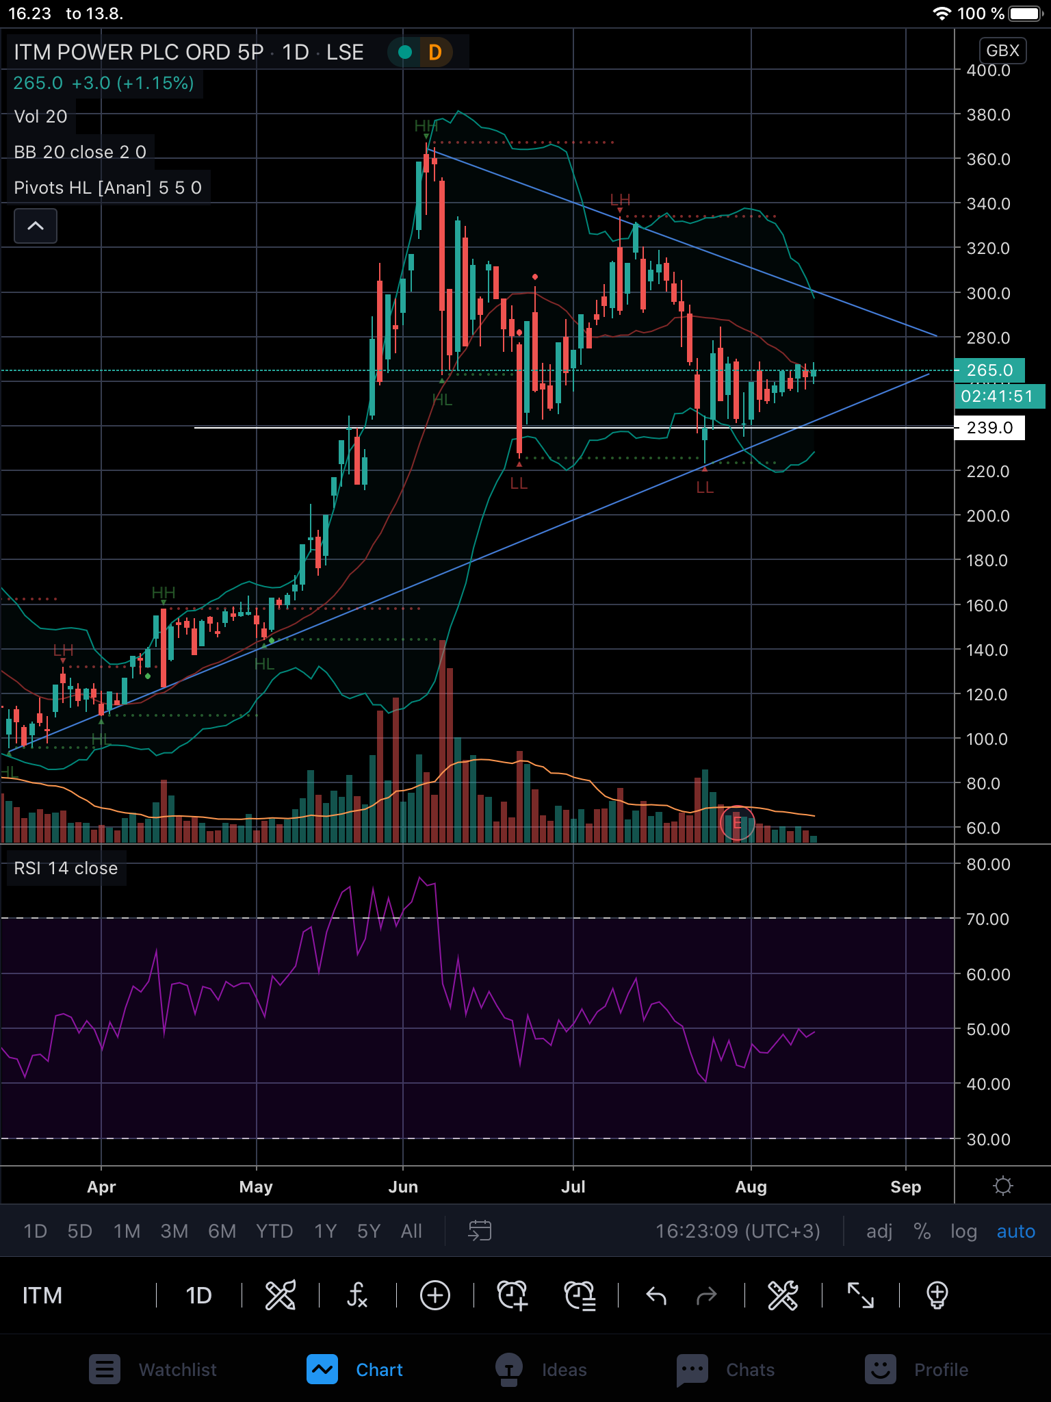1051x1402 pixels.
Task: Open the go to date calendar icon
Action: coord(480,1231)
